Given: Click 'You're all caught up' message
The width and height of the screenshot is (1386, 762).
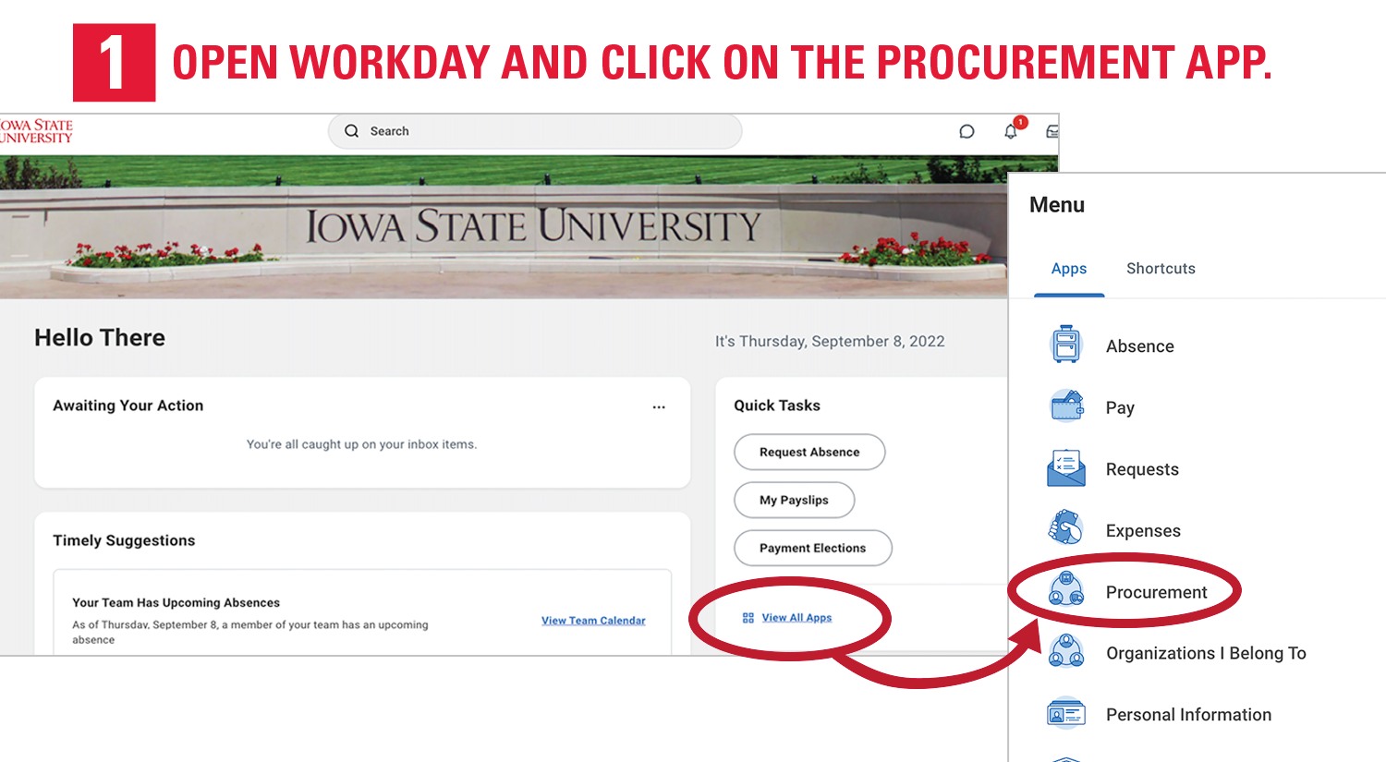Looking at the screenshot, I should (361, 444).
